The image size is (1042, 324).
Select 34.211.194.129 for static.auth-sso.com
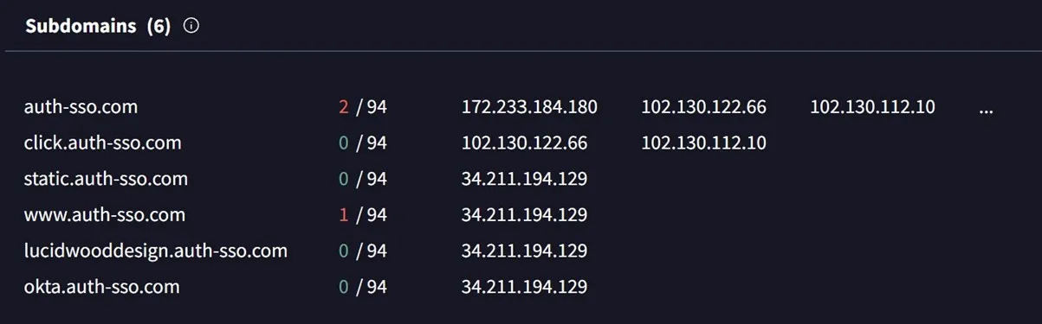coord(524,179)
